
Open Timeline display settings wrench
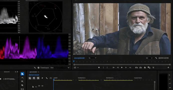click(x=47, y=78)
